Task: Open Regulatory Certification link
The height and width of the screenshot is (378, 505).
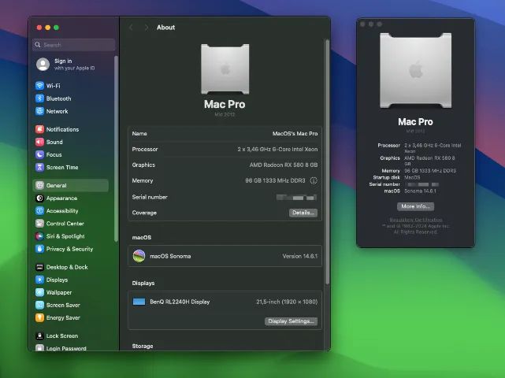Action: [416, 220]
